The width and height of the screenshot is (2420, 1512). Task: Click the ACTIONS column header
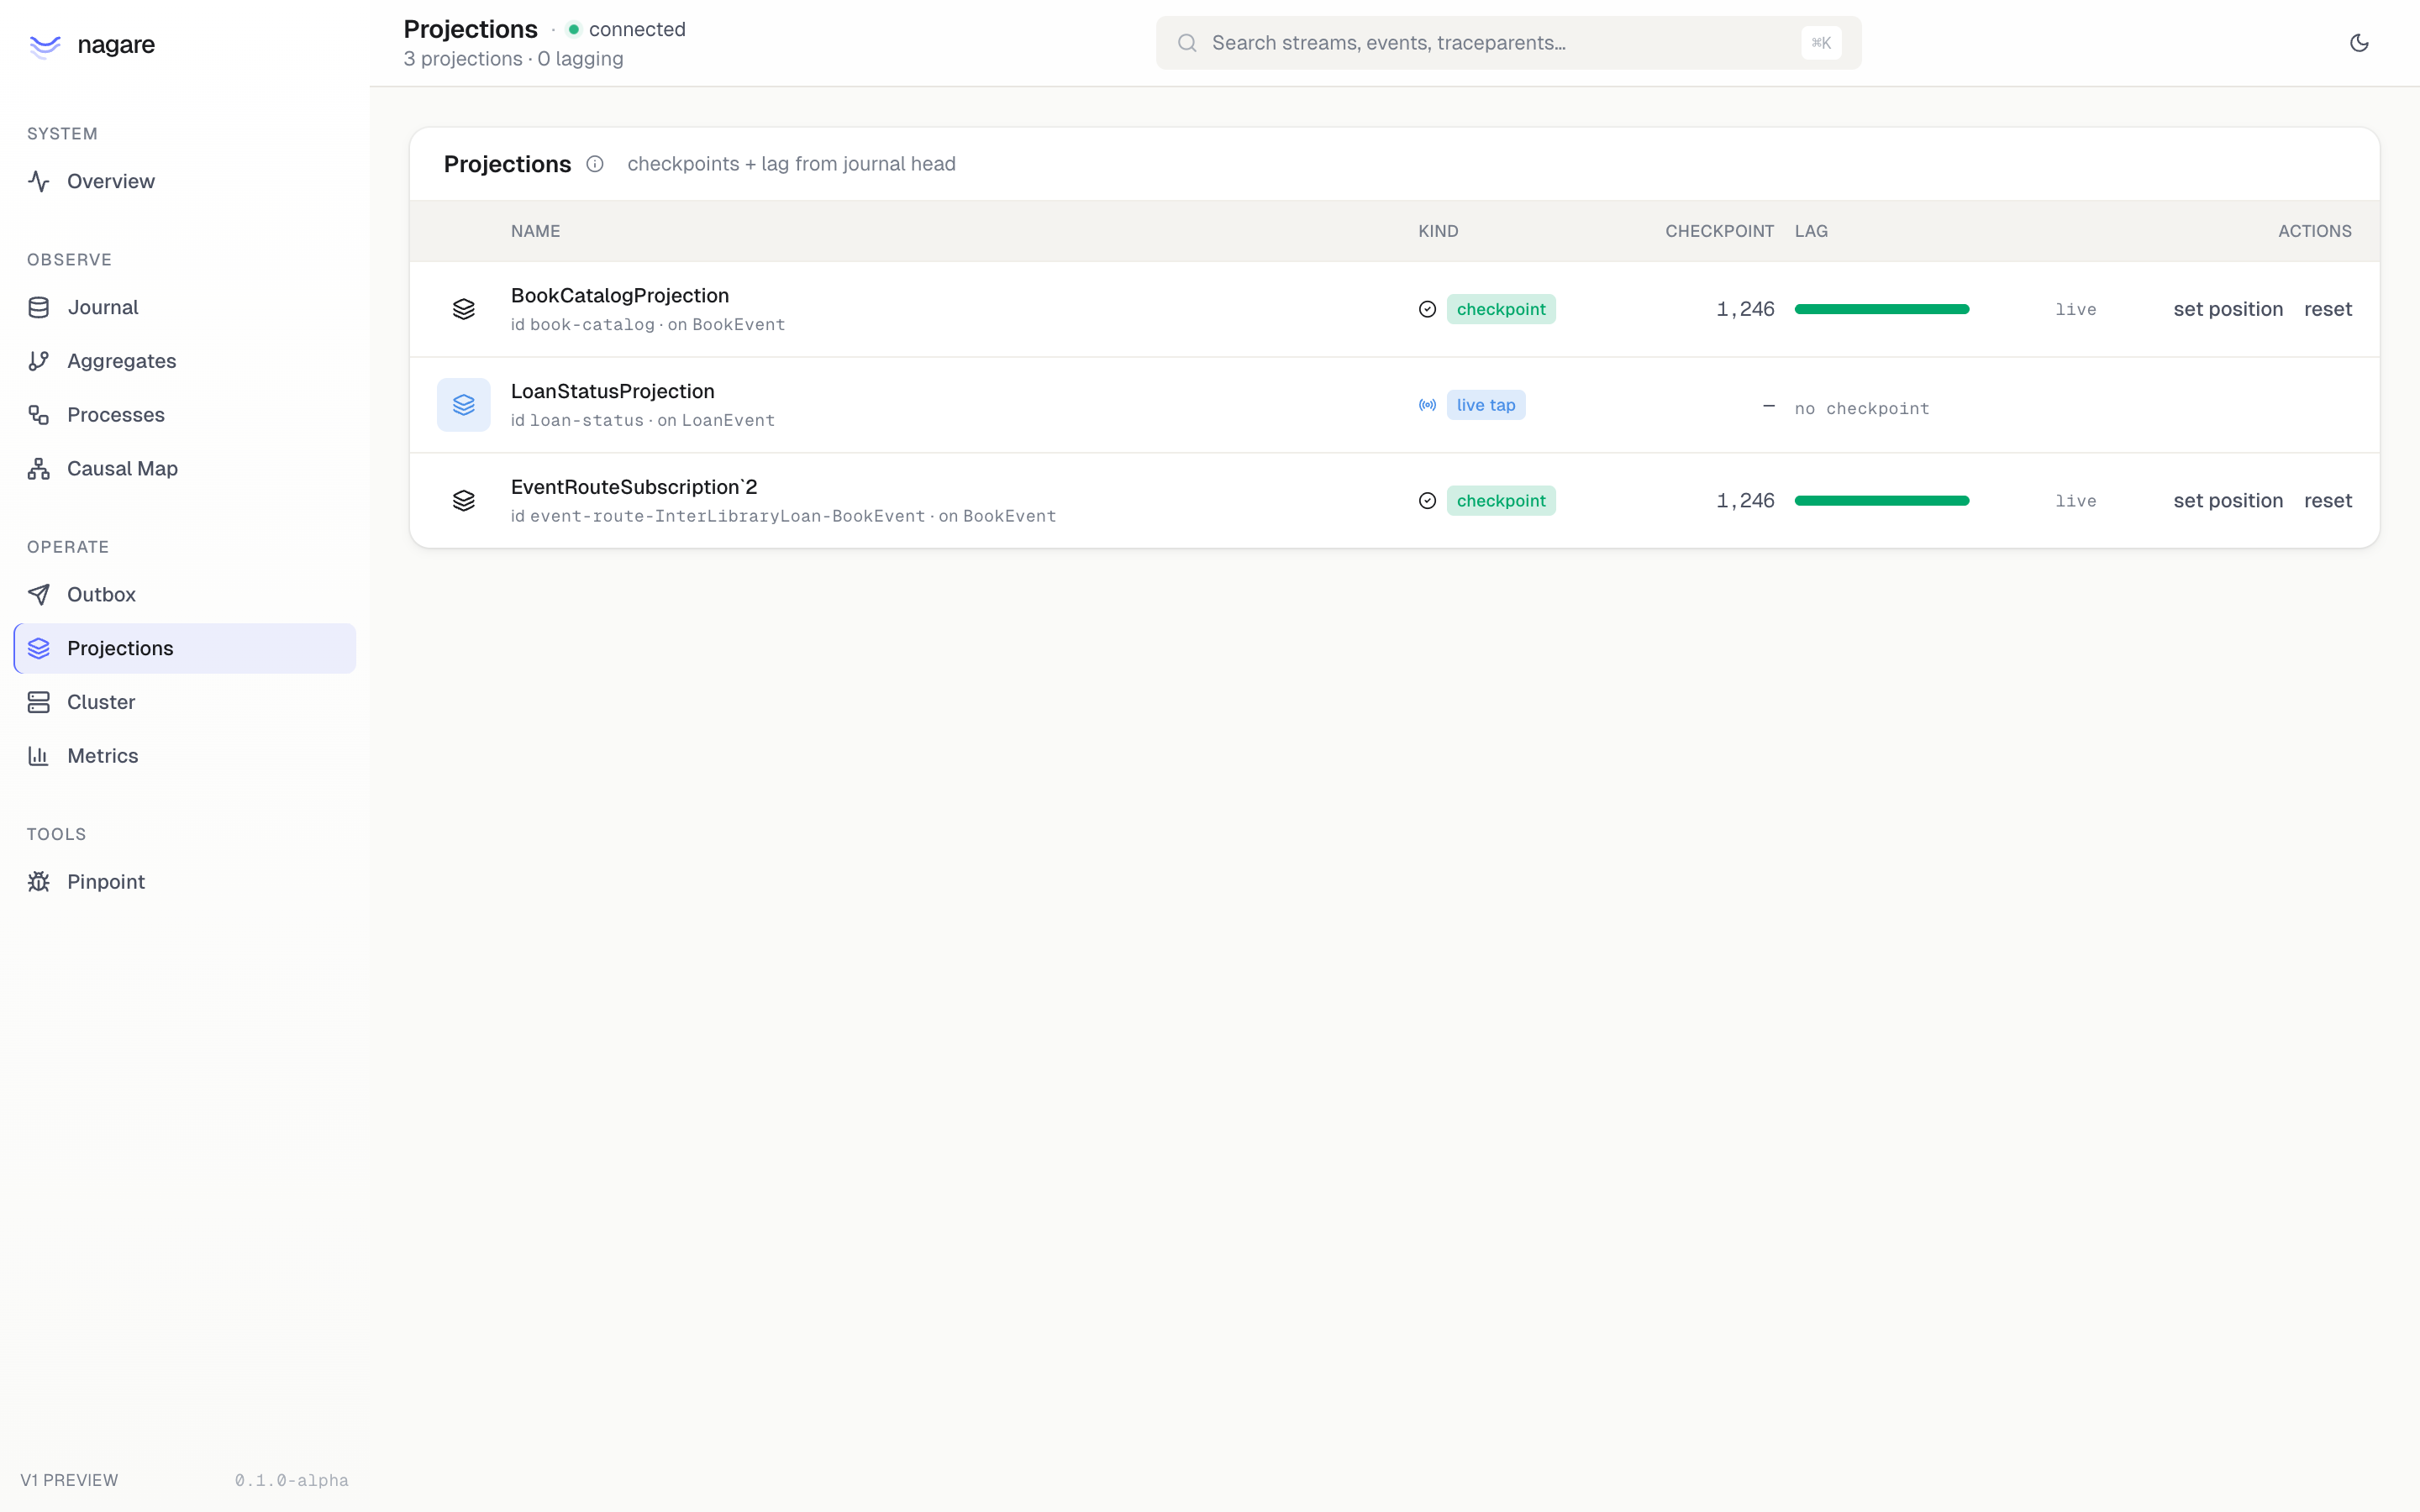(2315, 231)
